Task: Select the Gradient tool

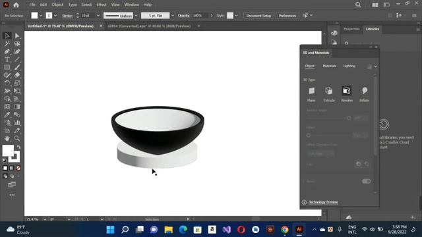Action: point(17,107)
